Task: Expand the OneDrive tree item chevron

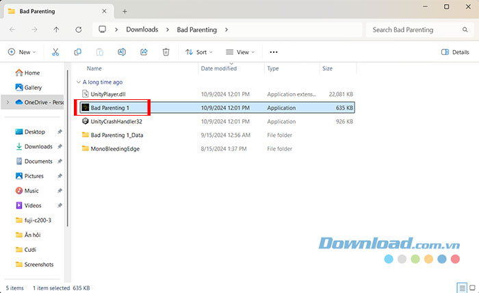Action: [7, 103]
